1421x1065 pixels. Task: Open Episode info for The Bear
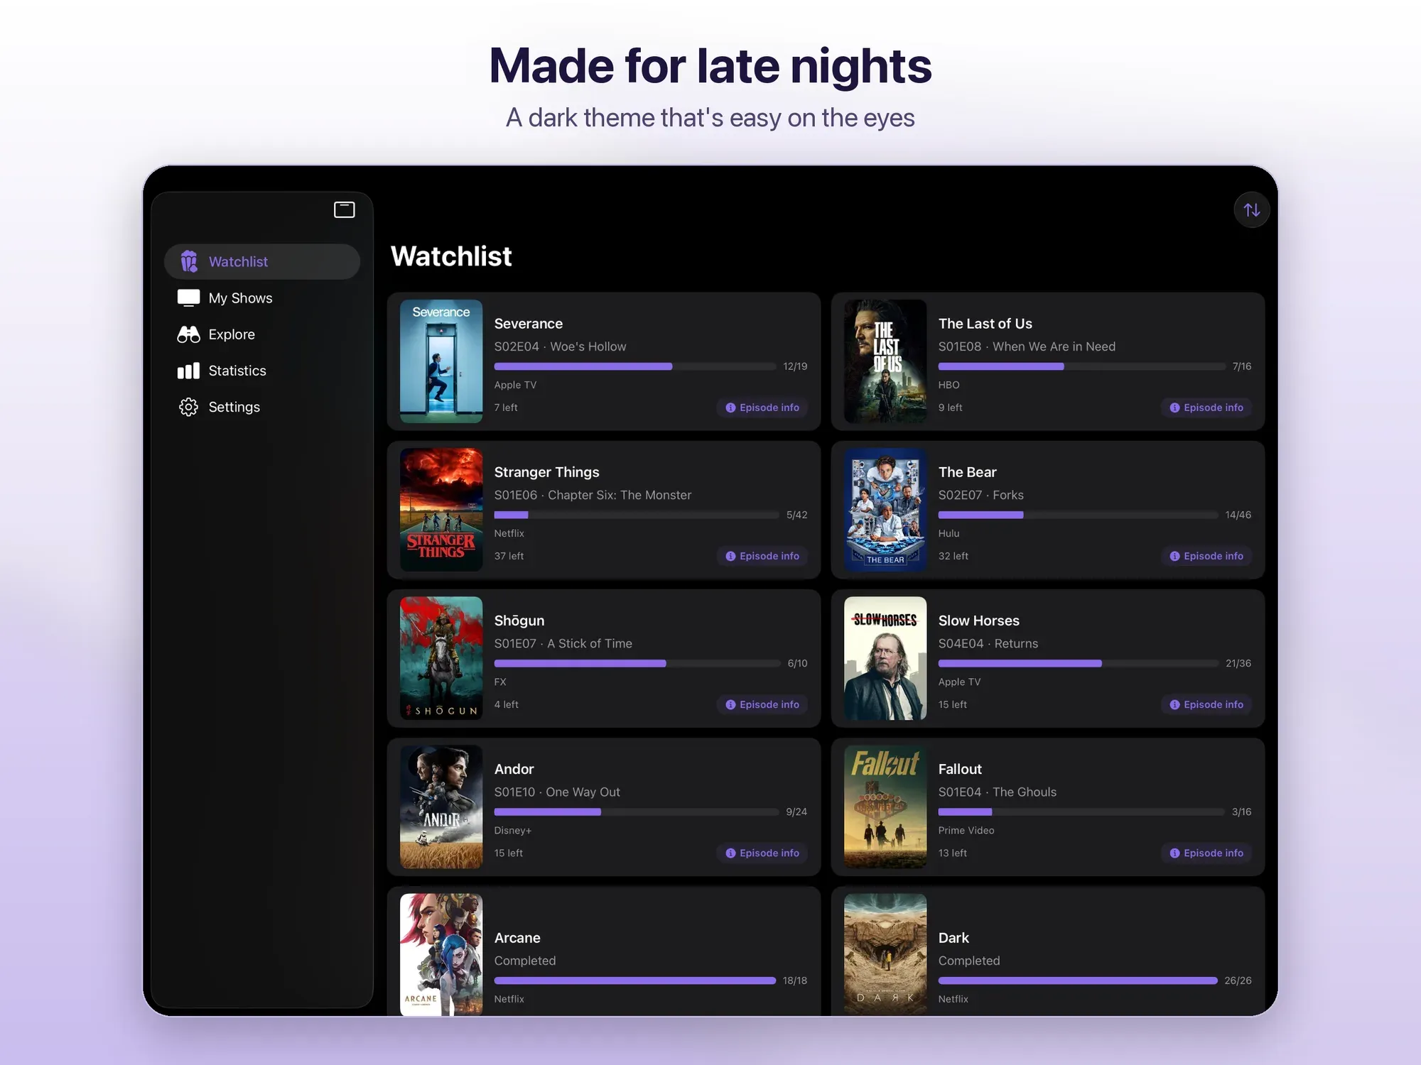(1206, 556)
